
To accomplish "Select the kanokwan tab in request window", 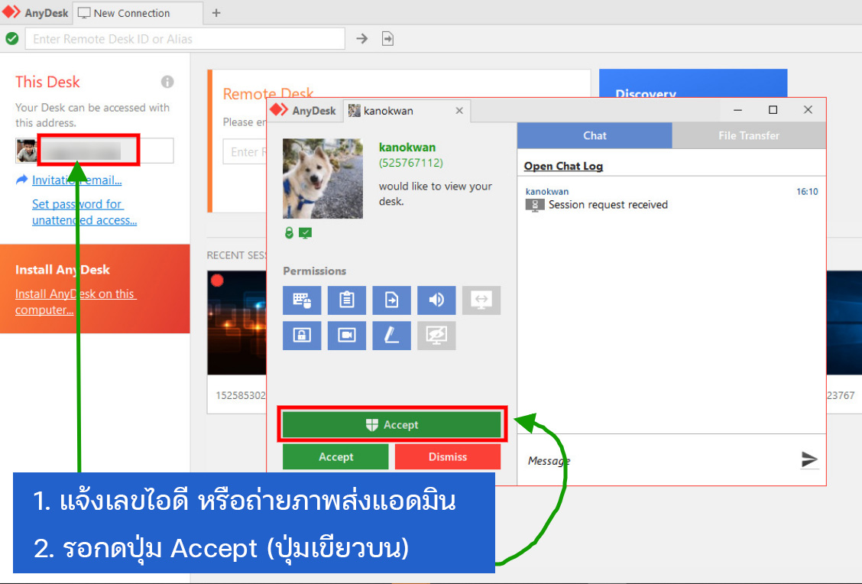I will [x=406, y=111].
